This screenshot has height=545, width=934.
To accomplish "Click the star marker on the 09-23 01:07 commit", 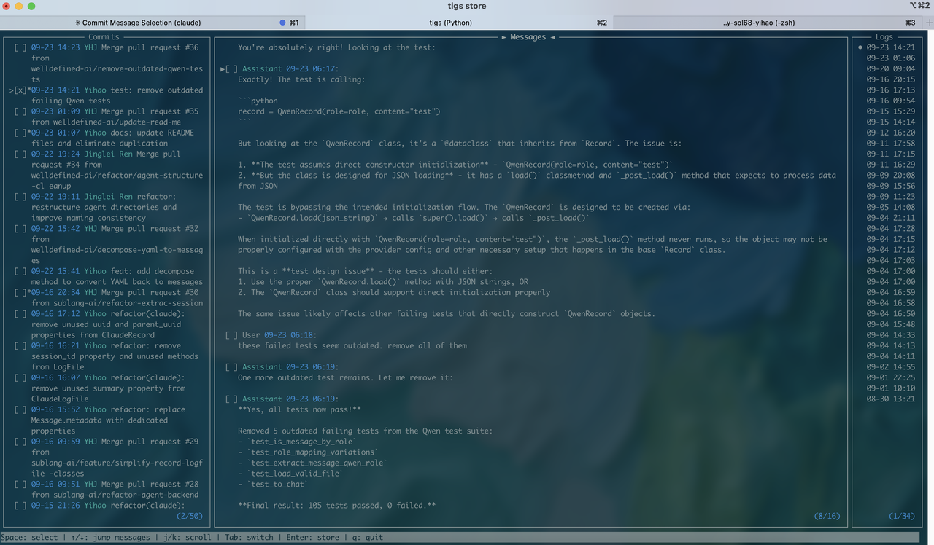I will (x=28, y=133).
